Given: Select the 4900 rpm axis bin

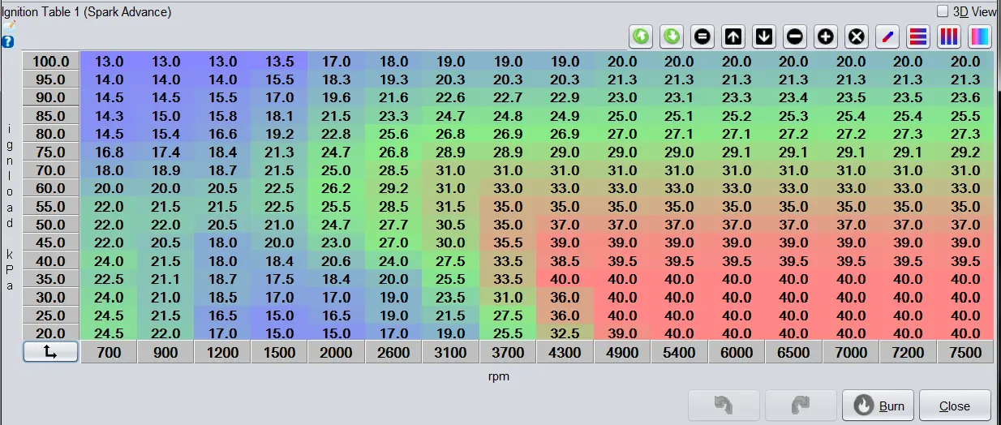Looking at the screenshot, I should (x=622, y=353).
